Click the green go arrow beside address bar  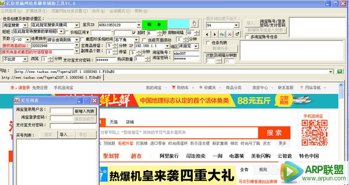pos(339,71)
